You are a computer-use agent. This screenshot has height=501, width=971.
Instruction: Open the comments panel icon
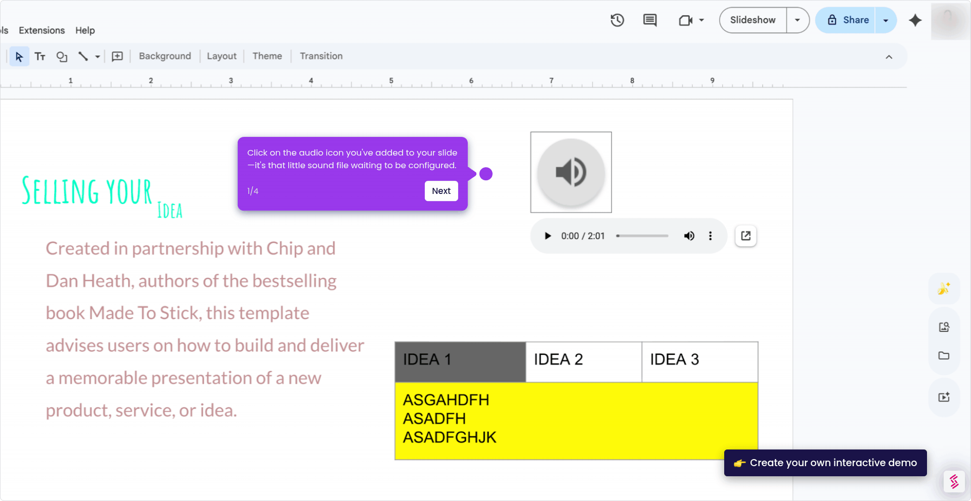point(649,20)
